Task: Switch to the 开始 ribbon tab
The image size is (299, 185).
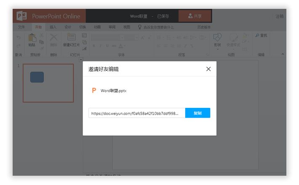Action: coord(38,27)
